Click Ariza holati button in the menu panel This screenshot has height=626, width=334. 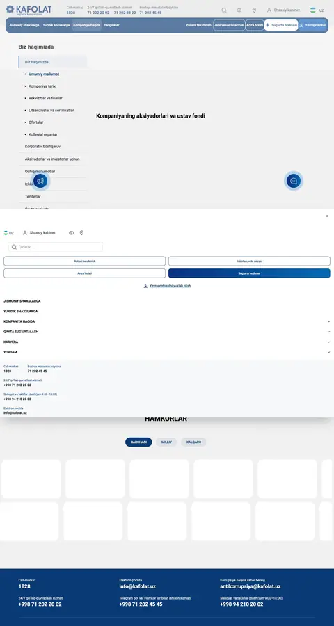point(85,273)
